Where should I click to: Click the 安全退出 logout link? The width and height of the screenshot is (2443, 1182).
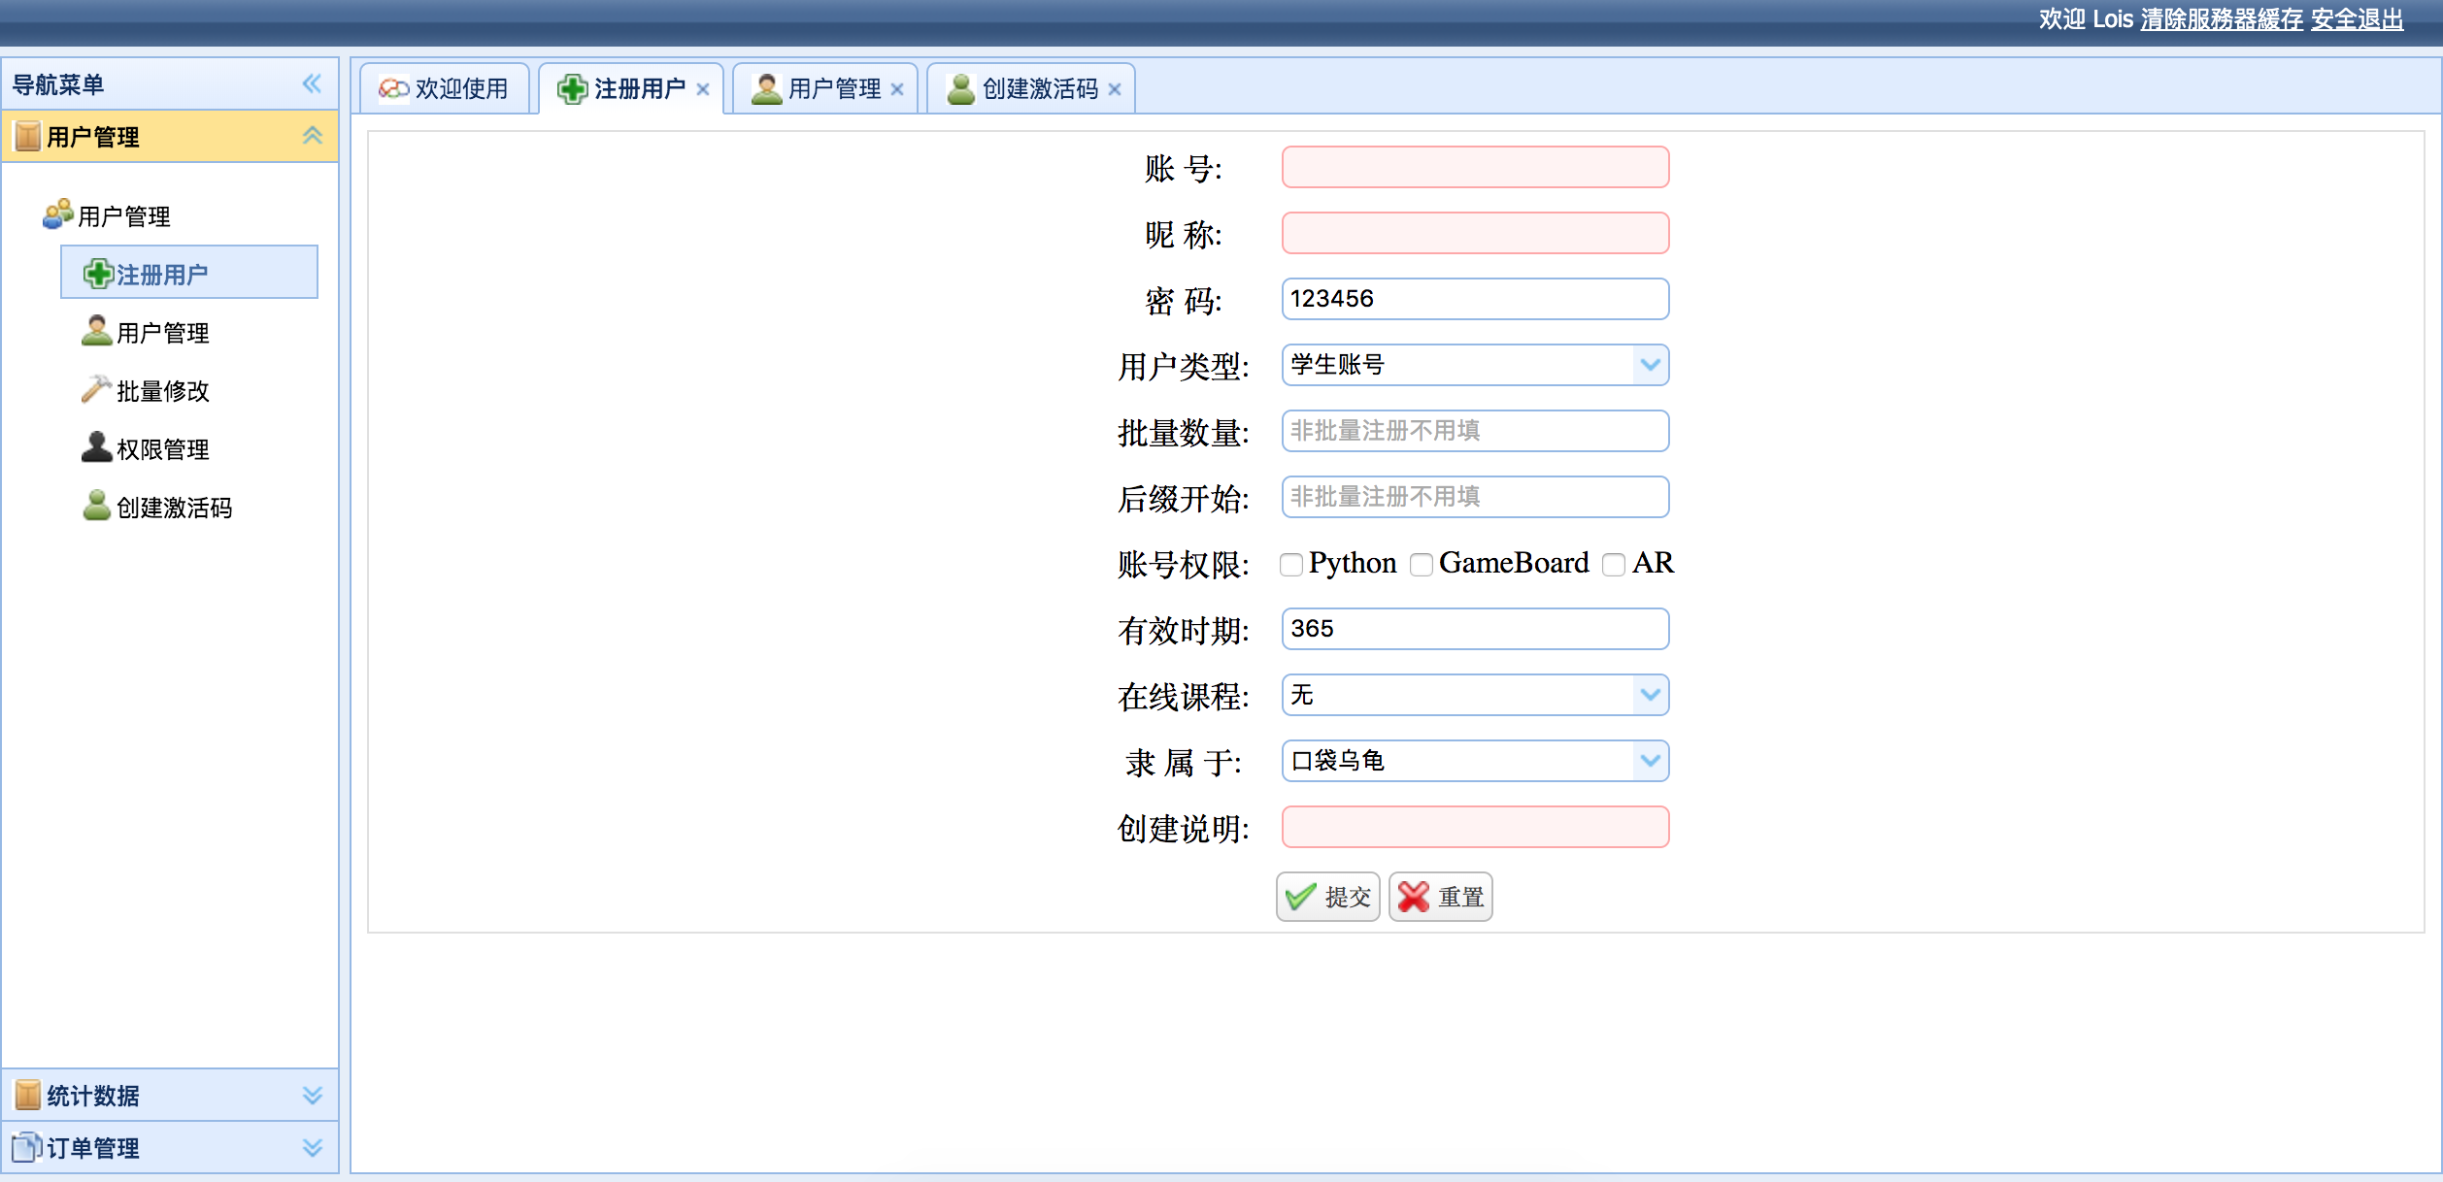2357,19
